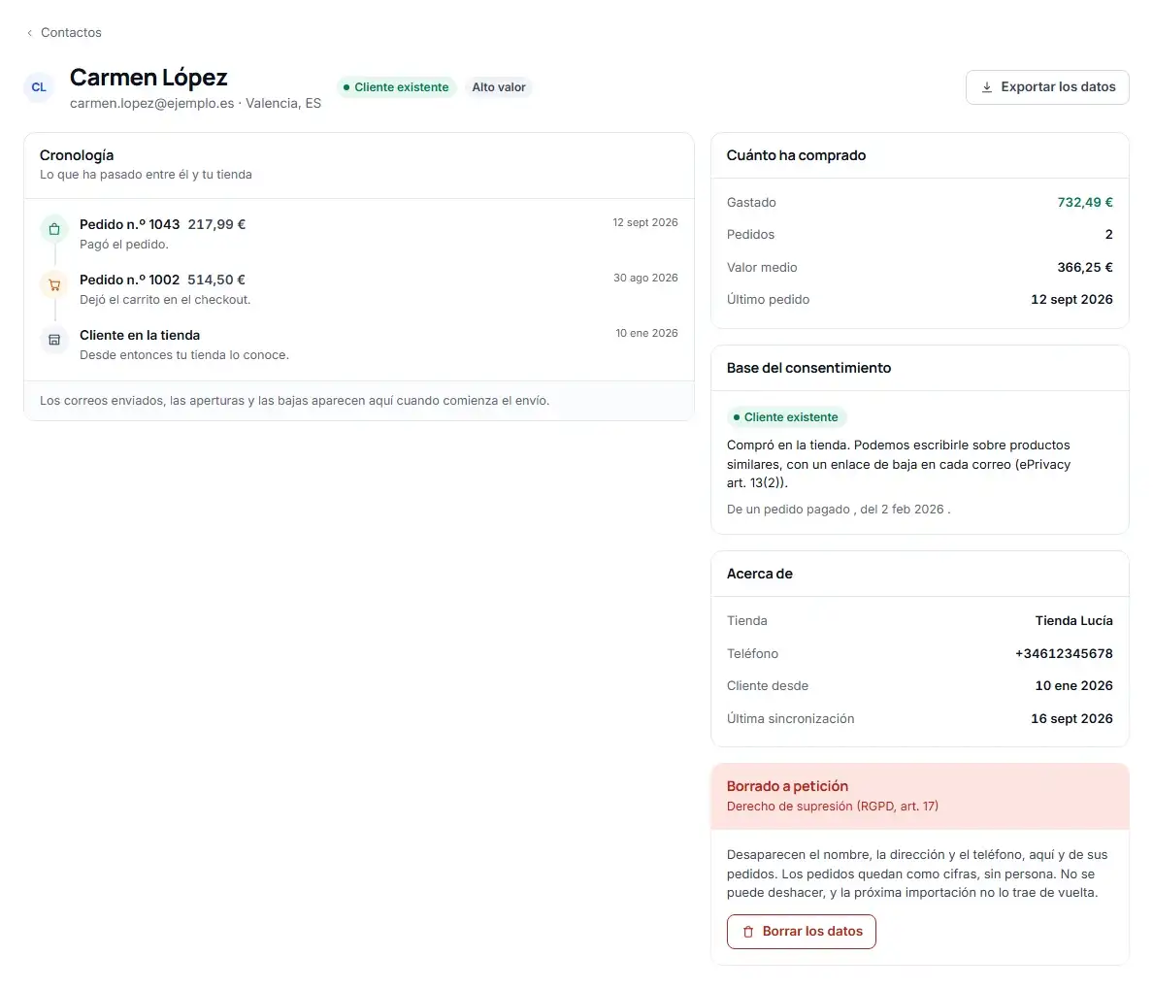Image resolution: width=1153 pixels, height=989 pixels.
Task: Click the CL avatar for Carmen López
Action: coord(39,87)
